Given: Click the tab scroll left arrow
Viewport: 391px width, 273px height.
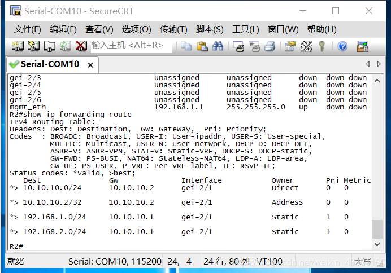Looking at the screenshot, I should tap(368, 64).
